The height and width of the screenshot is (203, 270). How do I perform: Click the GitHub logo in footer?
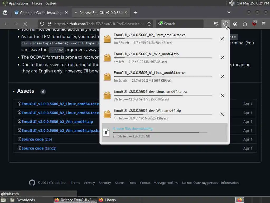point(32,183)
